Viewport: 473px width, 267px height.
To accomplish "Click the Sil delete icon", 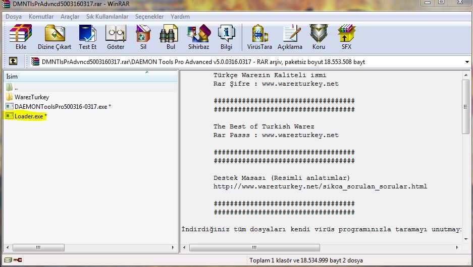I will click(143, 34).
